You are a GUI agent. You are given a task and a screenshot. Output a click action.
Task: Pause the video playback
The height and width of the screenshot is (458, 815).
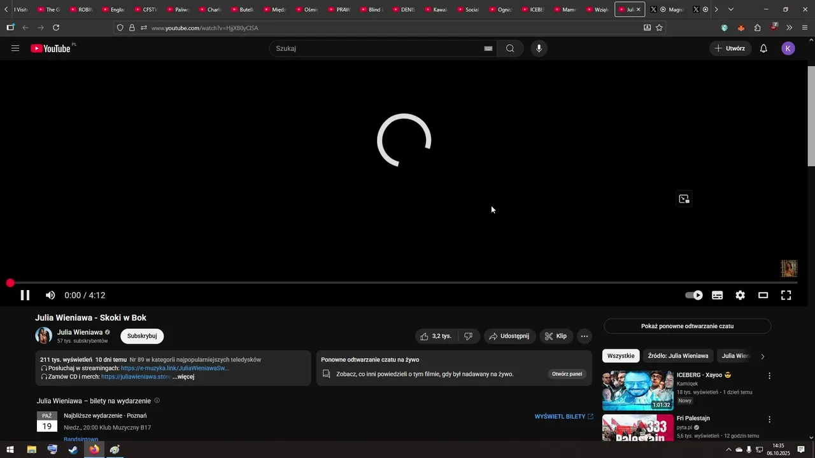click(25, 295)
